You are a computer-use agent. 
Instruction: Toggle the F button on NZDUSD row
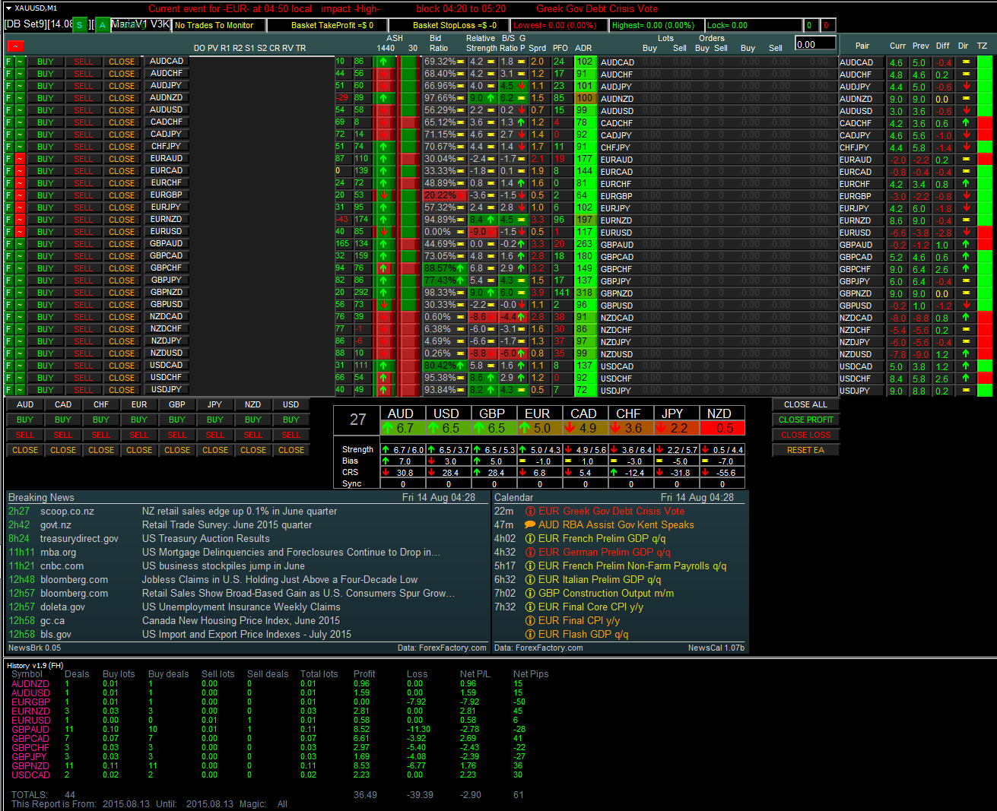9,353
